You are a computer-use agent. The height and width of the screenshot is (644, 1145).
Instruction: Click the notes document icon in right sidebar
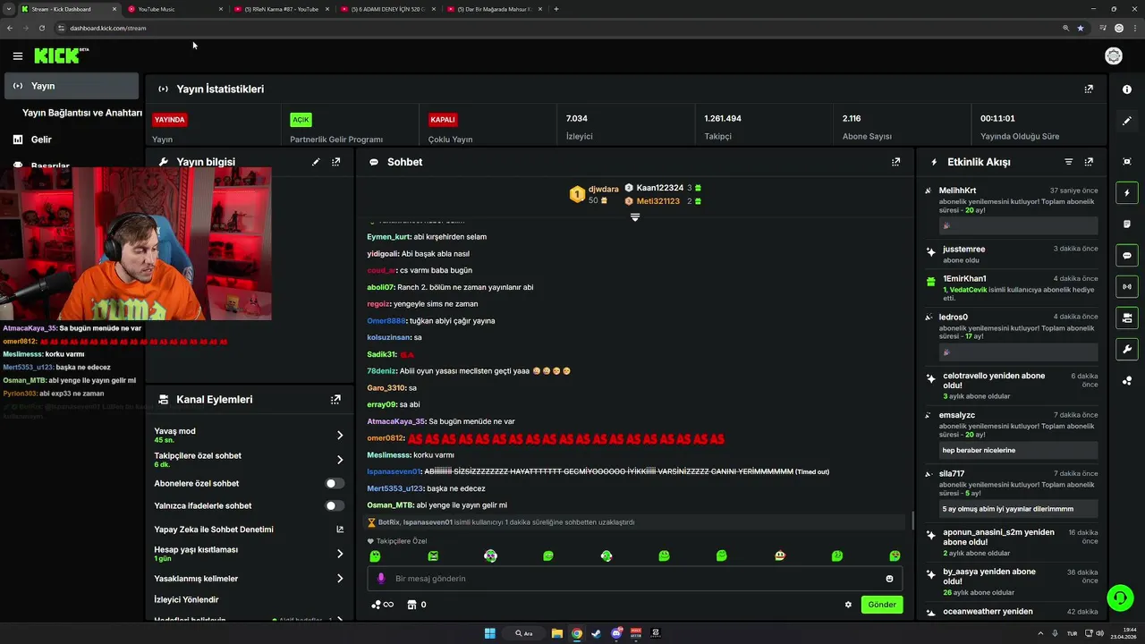1127,224
